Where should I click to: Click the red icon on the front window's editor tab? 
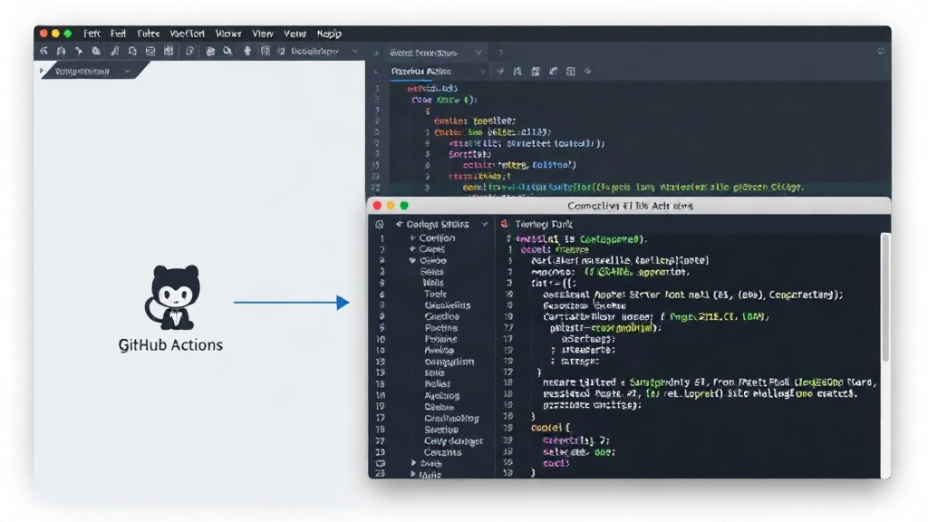coord(504,225)
